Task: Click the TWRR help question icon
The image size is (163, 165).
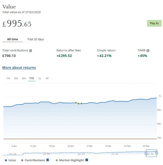Action: click(148, 50)
